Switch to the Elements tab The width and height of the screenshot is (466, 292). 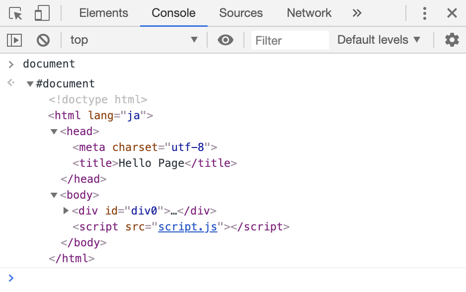pyautogui.click(x=103, y=13)
